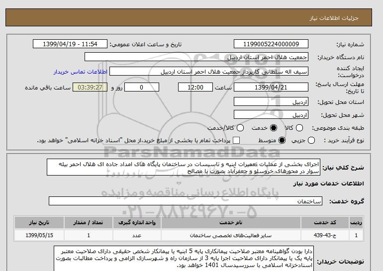The height and width of the screenshot is (271, 383).
Task: Click the deadline time field 12:00
Action: [x=195, y=87]
